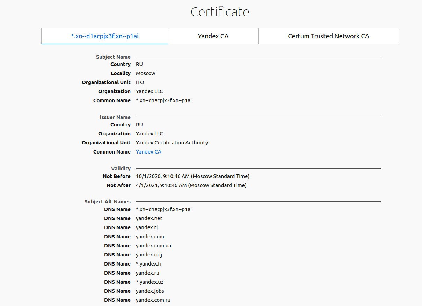Select the DNS name *.yandex.fr

pyautogui.click(x=149, y=264)
